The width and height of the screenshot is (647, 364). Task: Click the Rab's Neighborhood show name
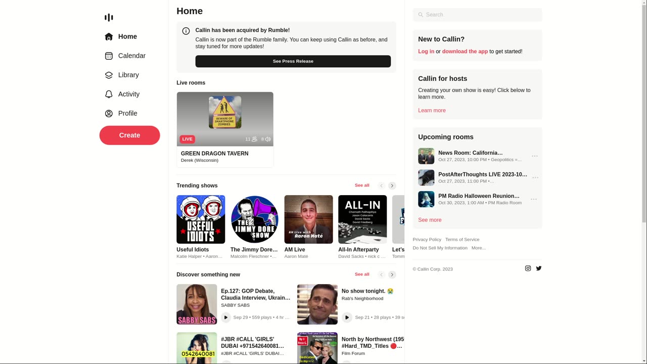[362, 299]
